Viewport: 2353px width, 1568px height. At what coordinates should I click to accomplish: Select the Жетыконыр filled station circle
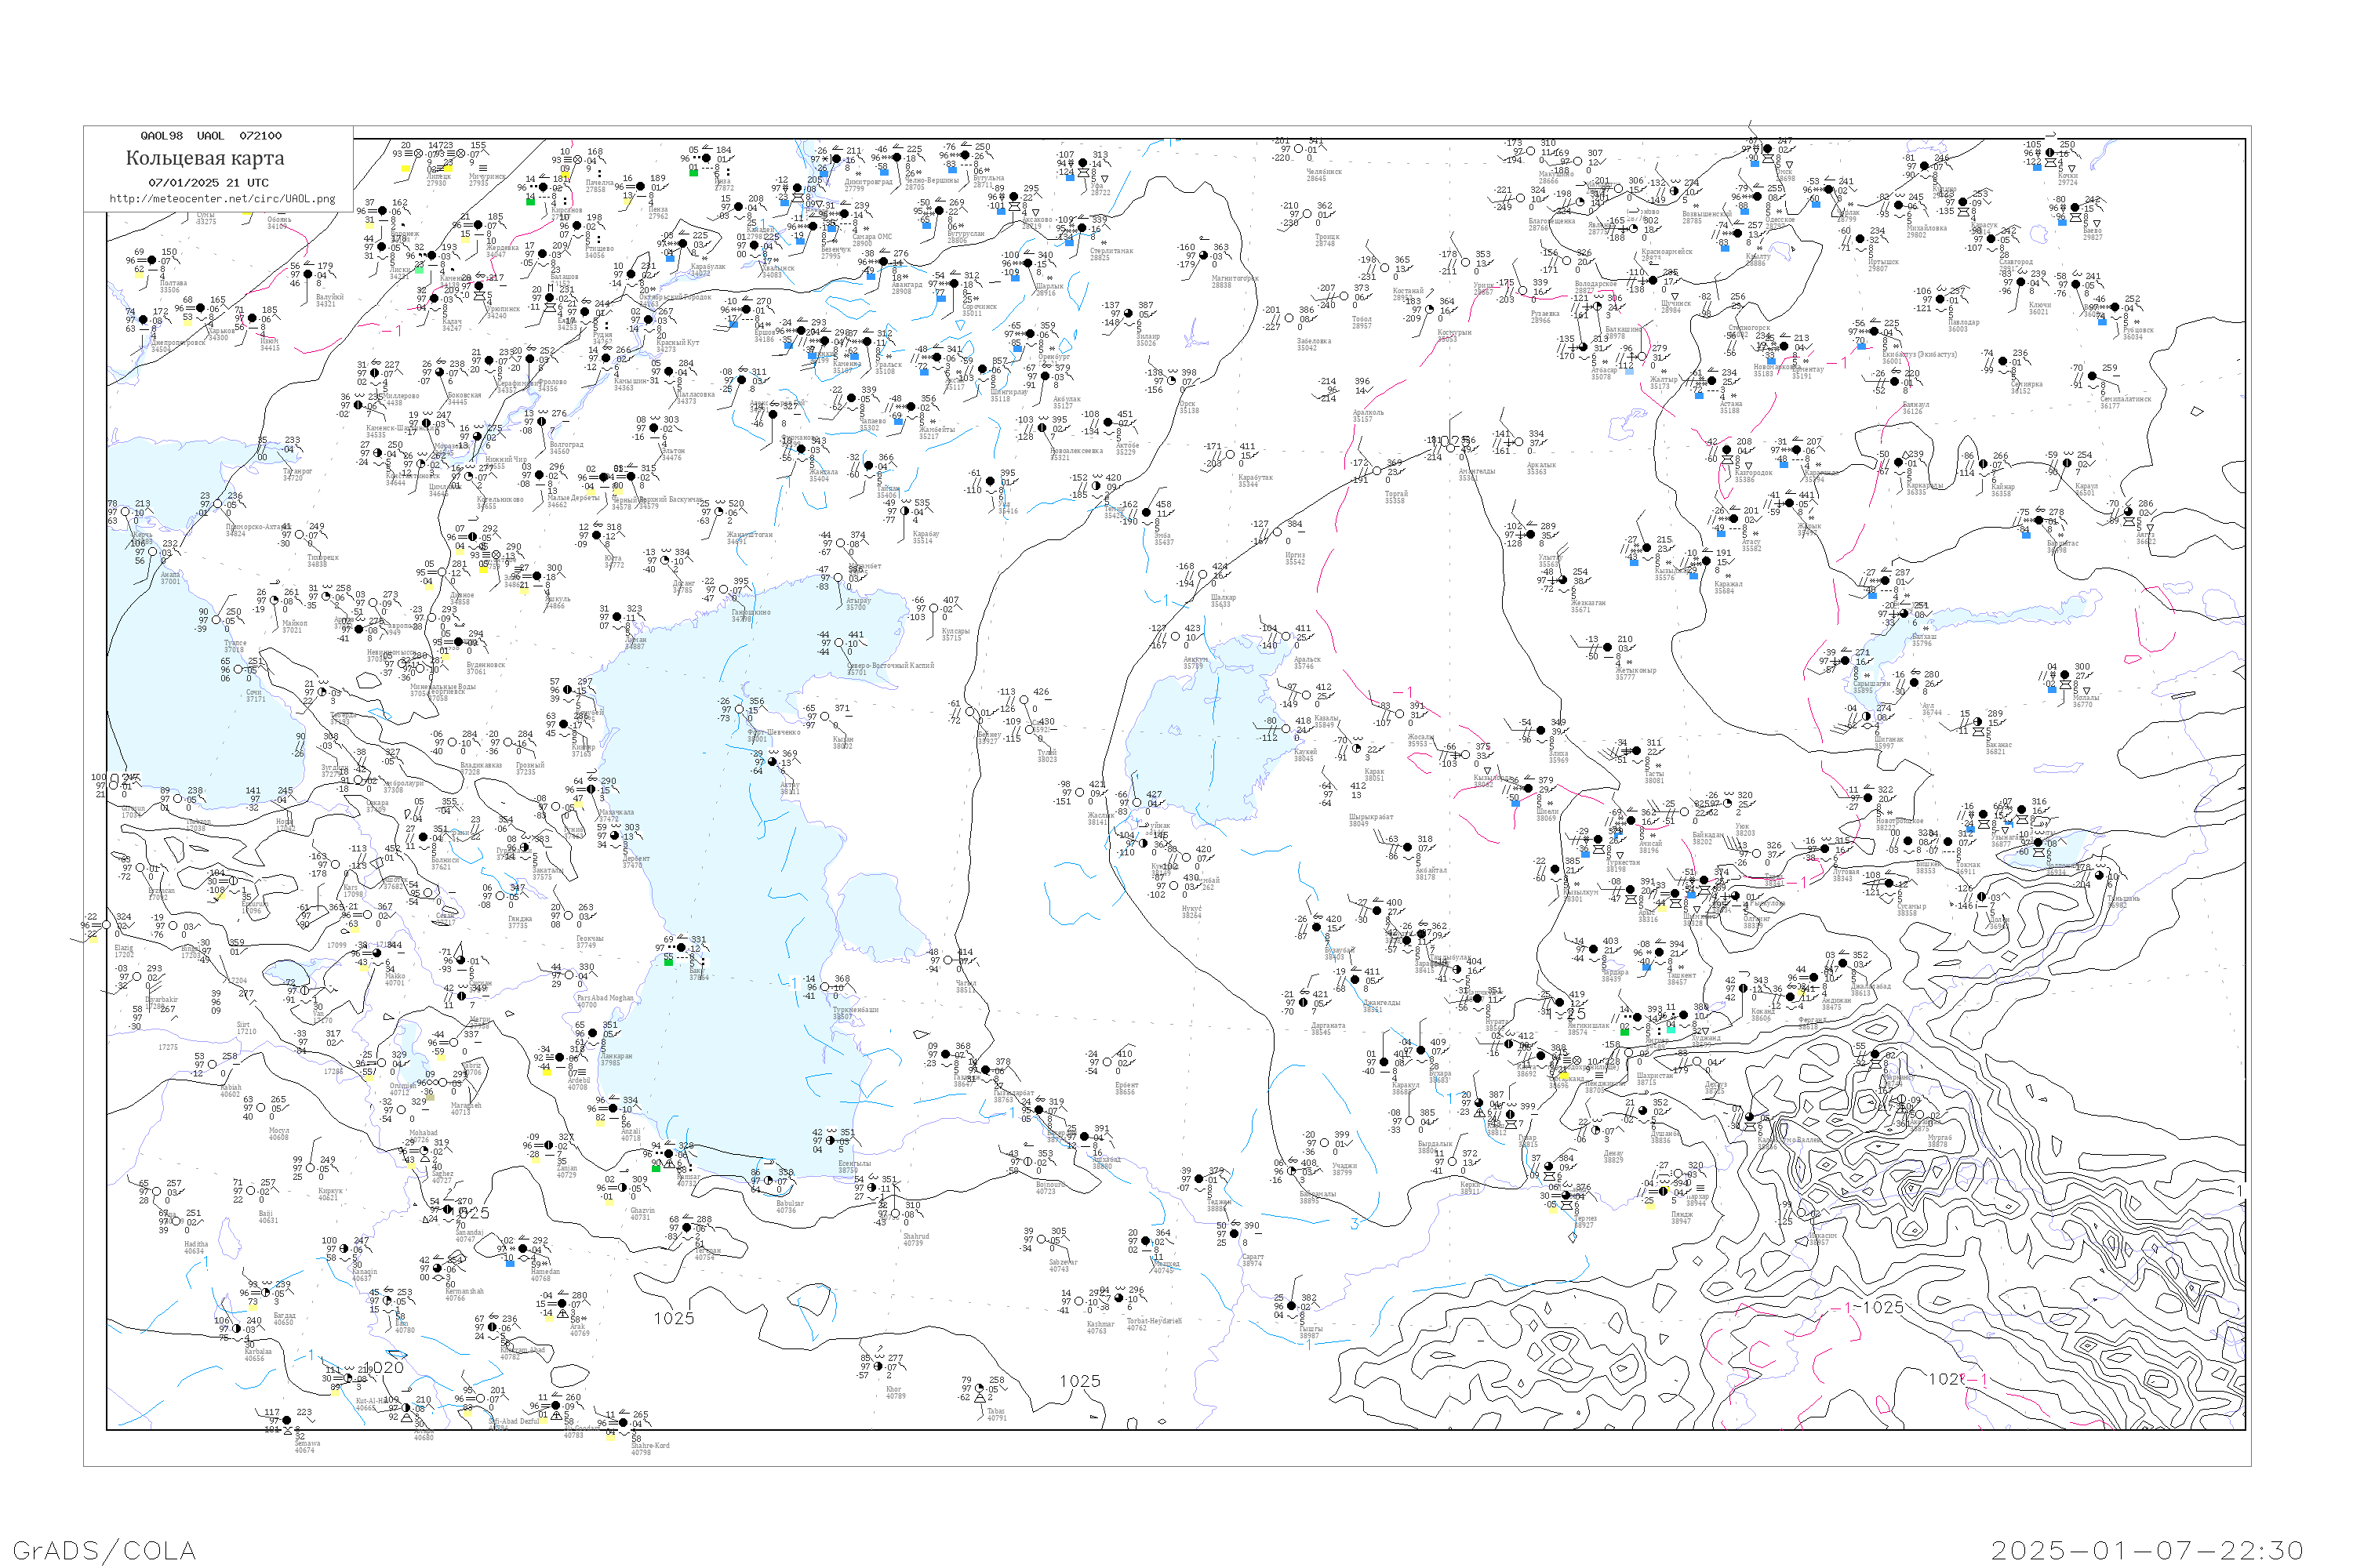pos(1609,648)
